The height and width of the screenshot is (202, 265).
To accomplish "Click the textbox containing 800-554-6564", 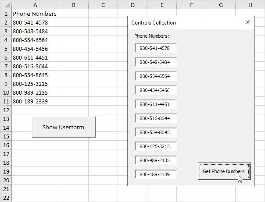I will [155, 76].
